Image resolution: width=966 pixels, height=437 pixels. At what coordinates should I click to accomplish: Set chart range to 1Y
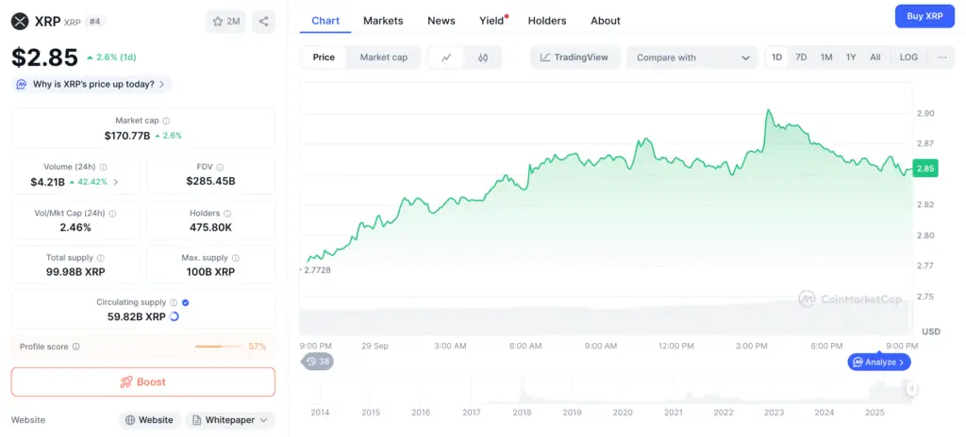[851, 57]
